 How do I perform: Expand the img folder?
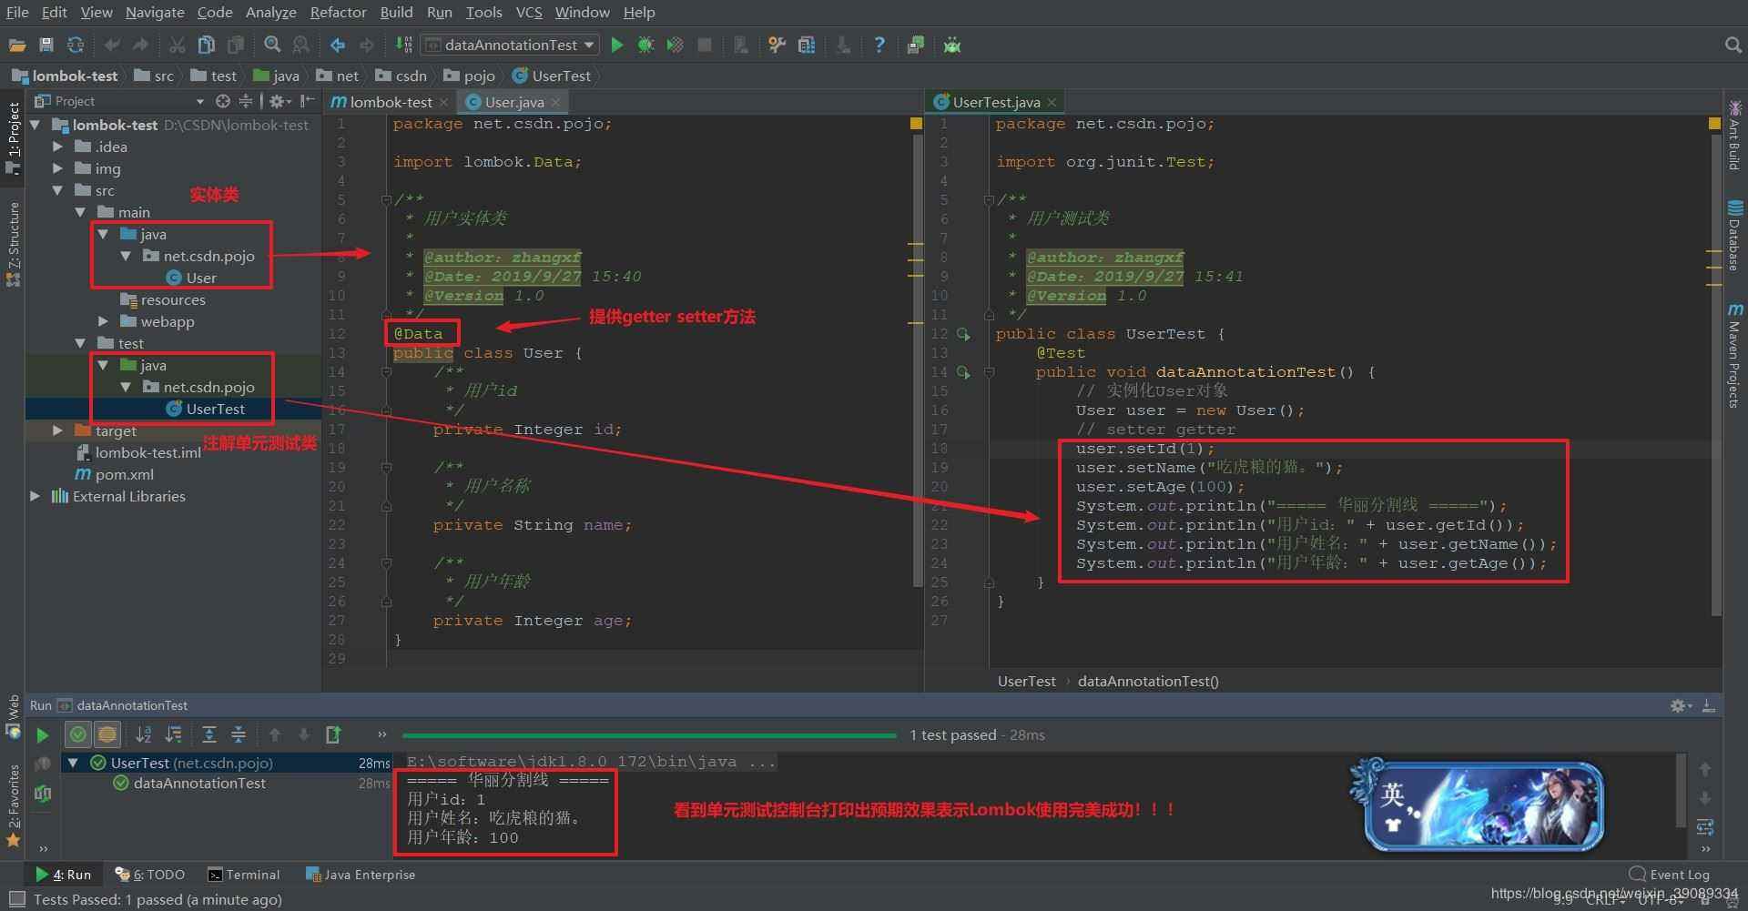coord(57,168)
